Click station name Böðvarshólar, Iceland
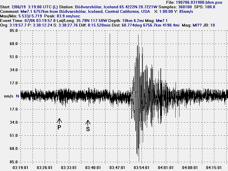Viewport: 228px width, 171px height. click(x=97, y=7)
